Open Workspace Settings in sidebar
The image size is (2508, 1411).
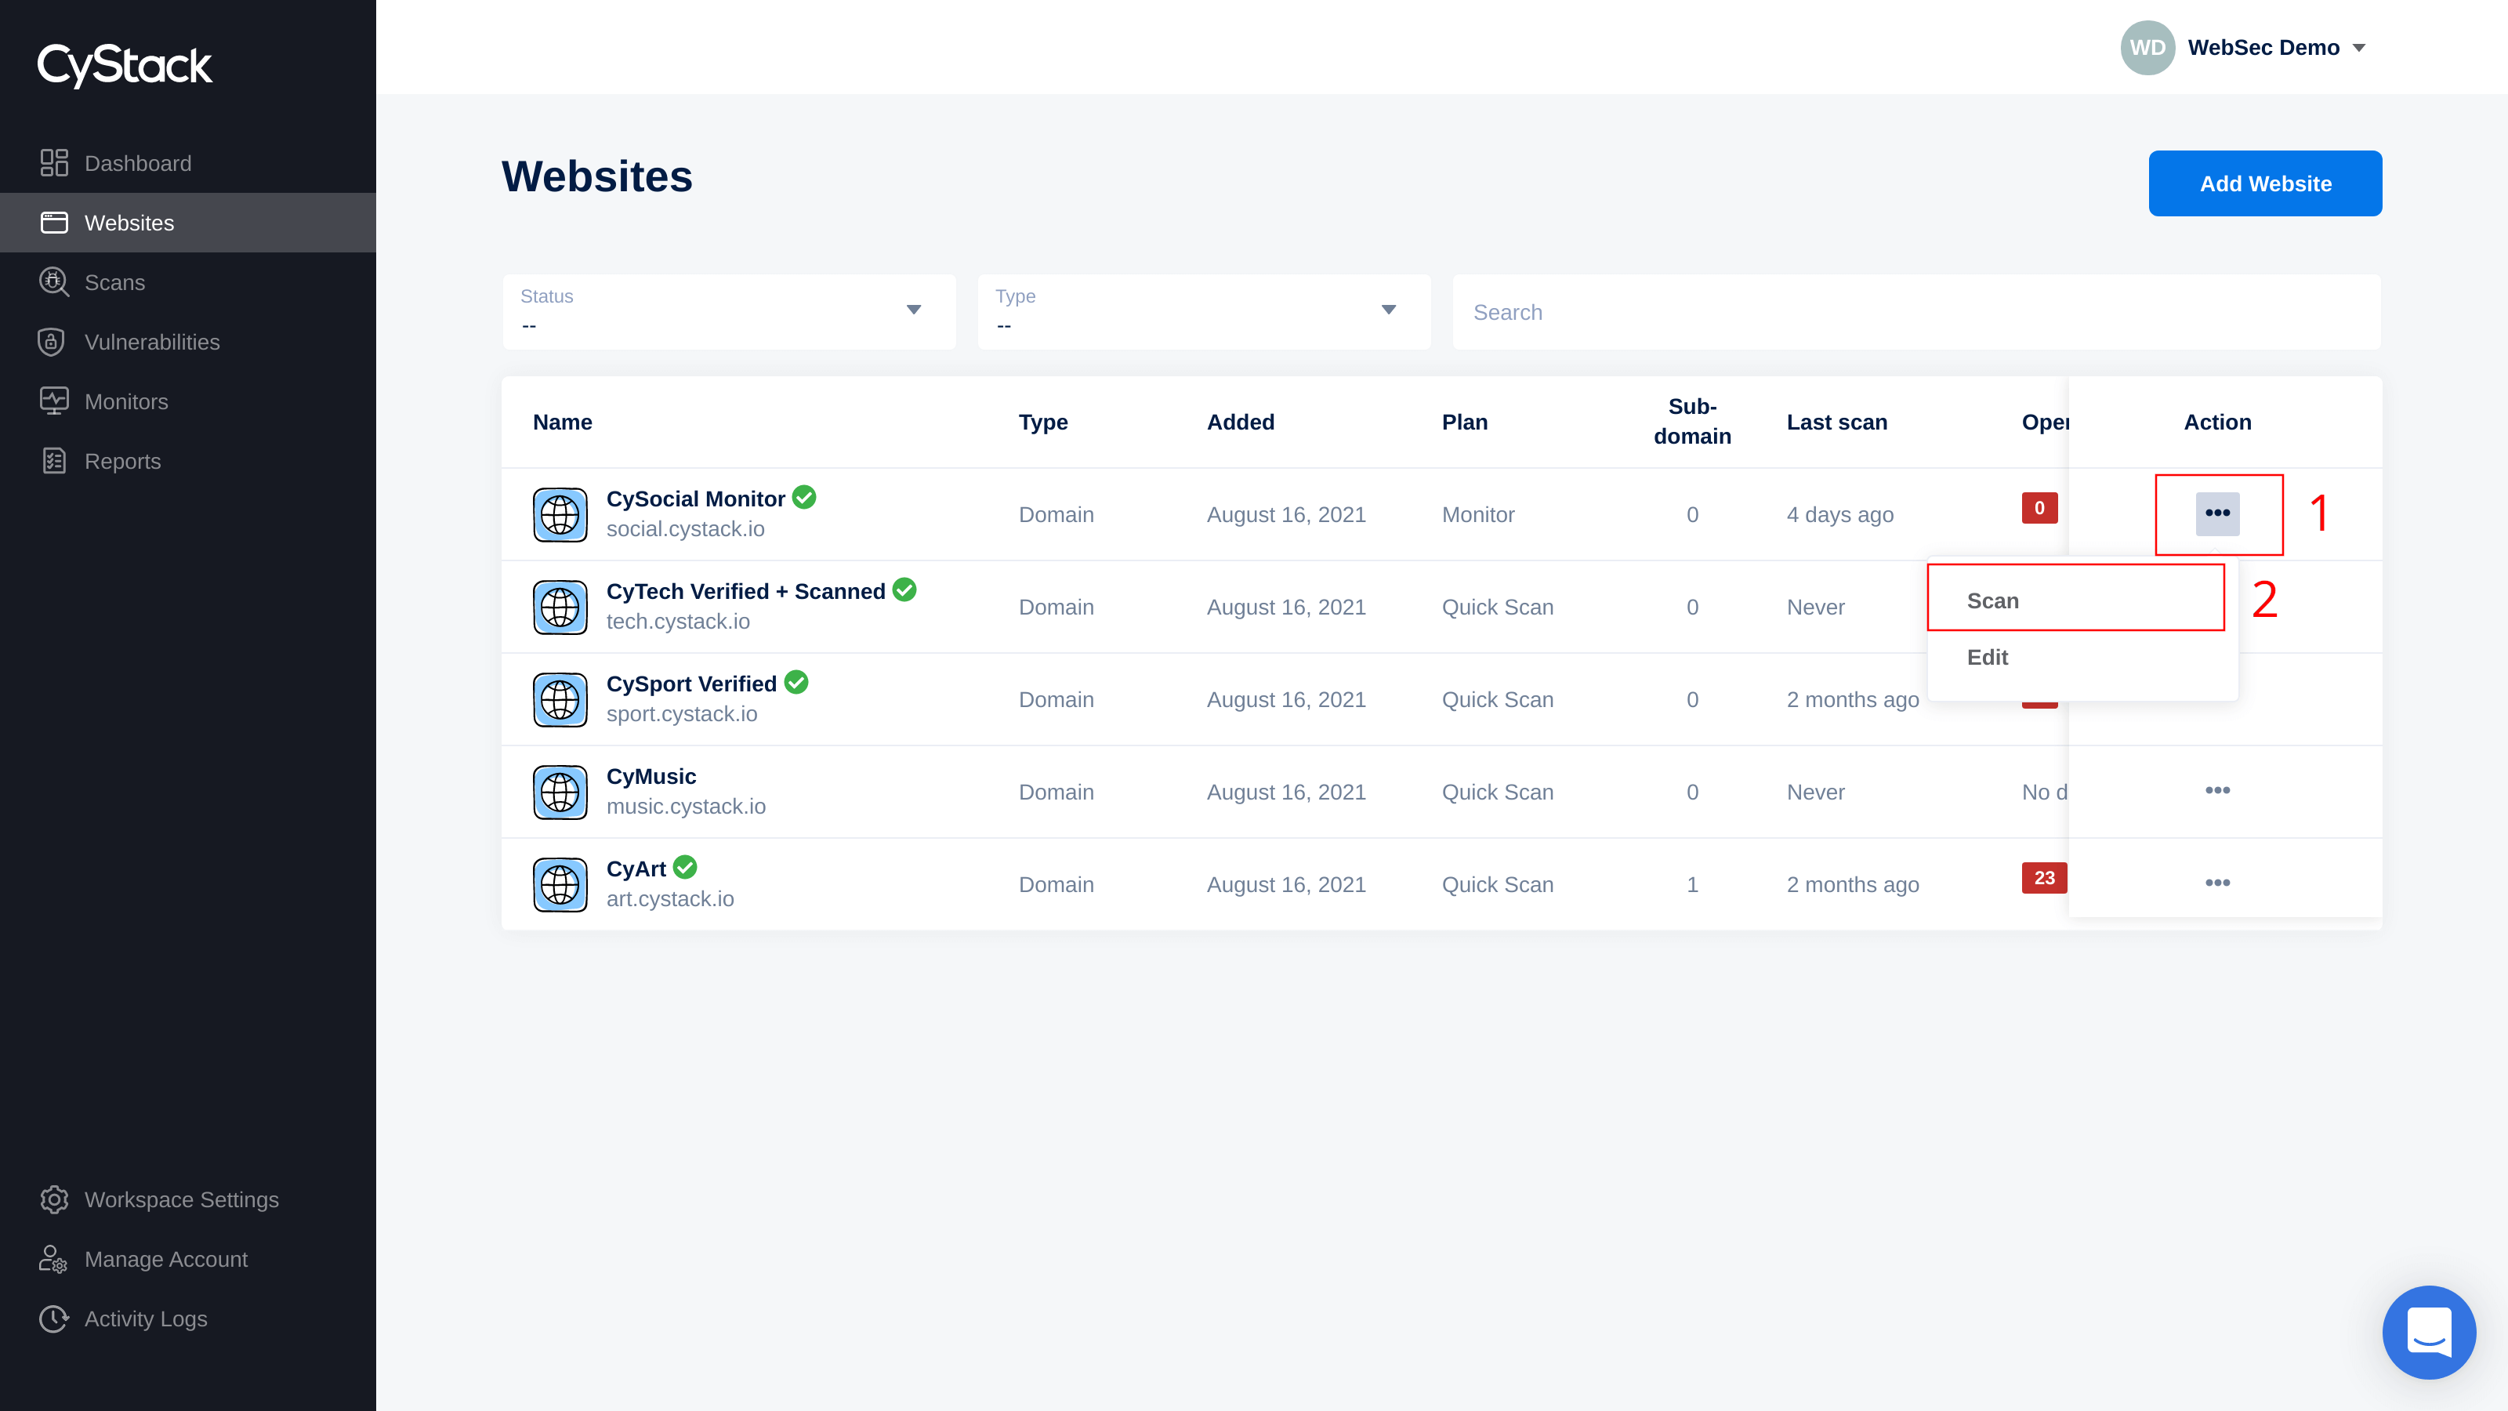188,1199
